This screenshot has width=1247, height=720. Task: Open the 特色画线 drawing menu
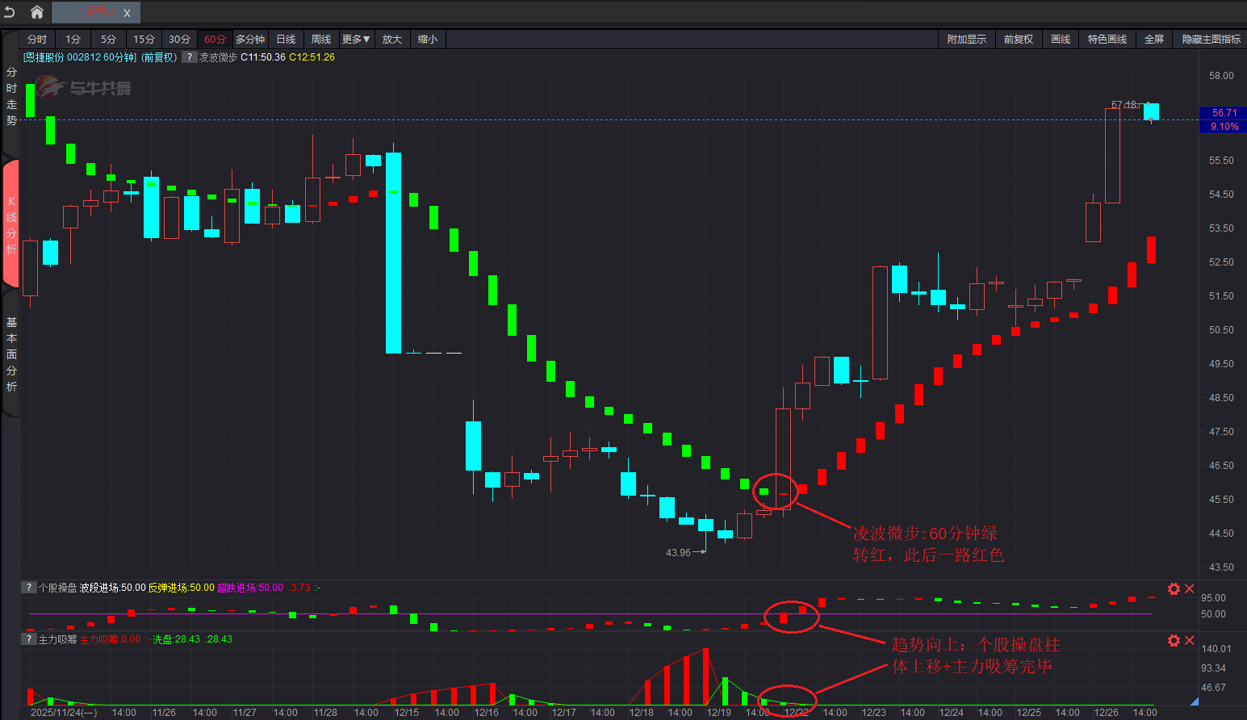[1107, 40]
